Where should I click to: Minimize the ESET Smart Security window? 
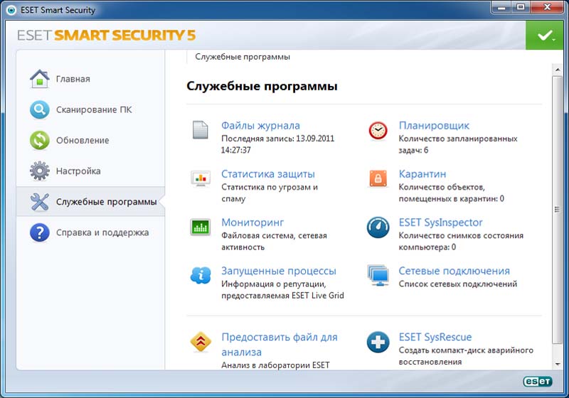click(x=501, y=7)
